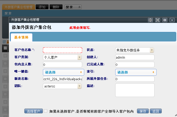Click into the 描述 text area
This screenshot has width=177, height=117.
click(135, 90)
